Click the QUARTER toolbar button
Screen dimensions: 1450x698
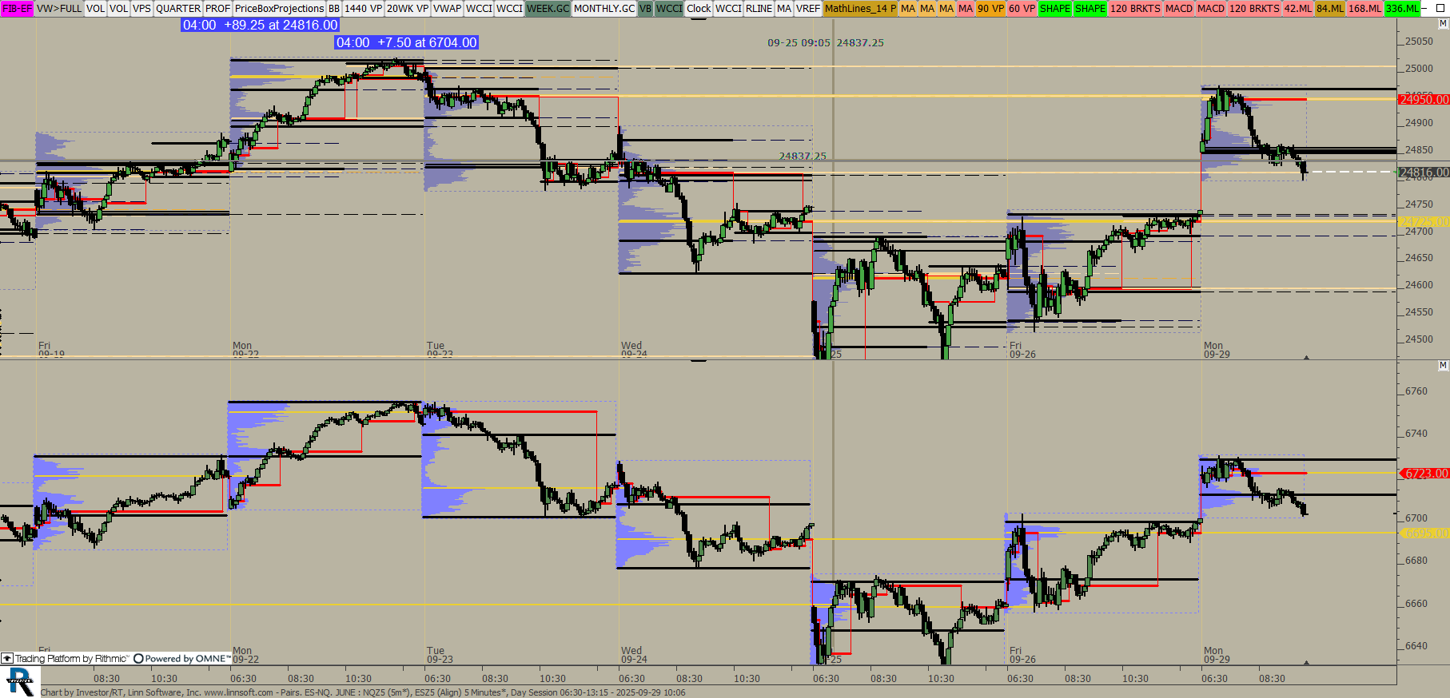coord(178,8)
